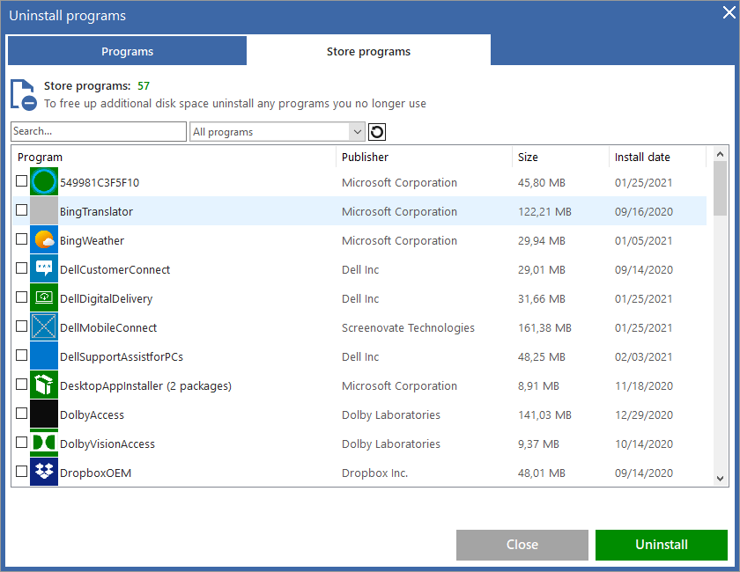Viewport: 740px width, 572px height.
Task: Click the DellCustomerConnect chat icon
Action: point(44,268)
